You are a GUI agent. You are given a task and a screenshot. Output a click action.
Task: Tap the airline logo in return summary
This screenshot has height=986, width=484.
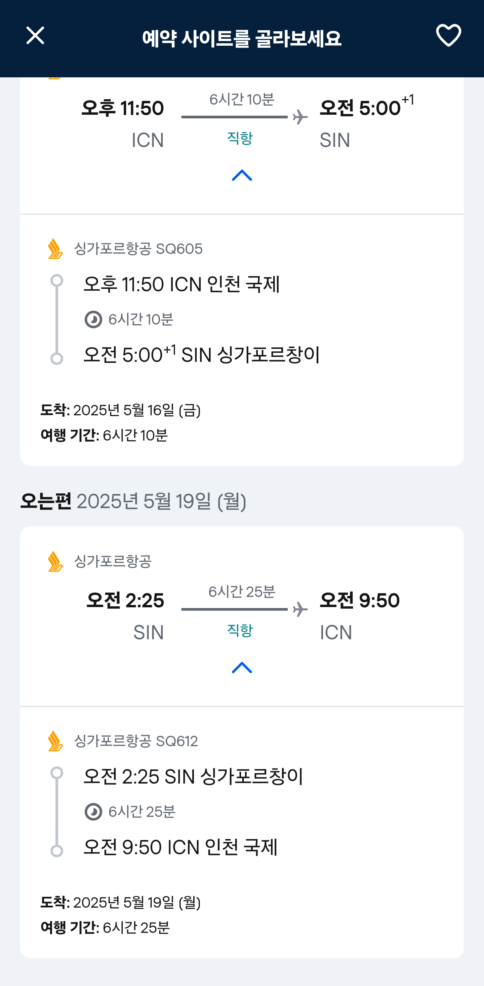click(55, 561)
